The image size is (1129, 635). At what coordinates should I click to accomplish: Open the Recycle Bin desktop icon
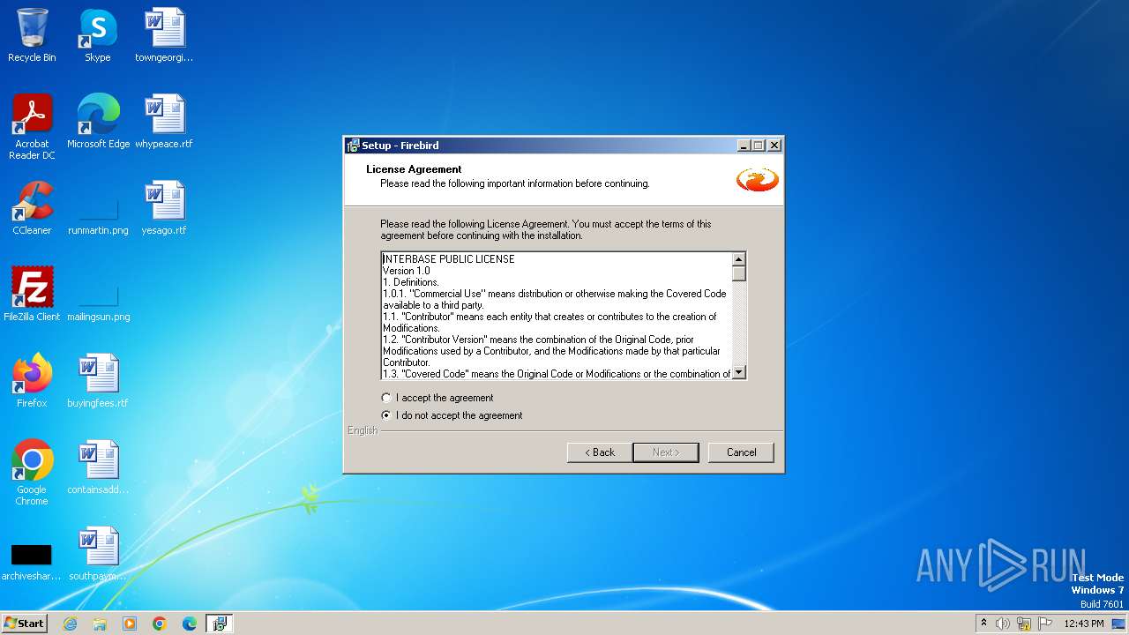32,35
